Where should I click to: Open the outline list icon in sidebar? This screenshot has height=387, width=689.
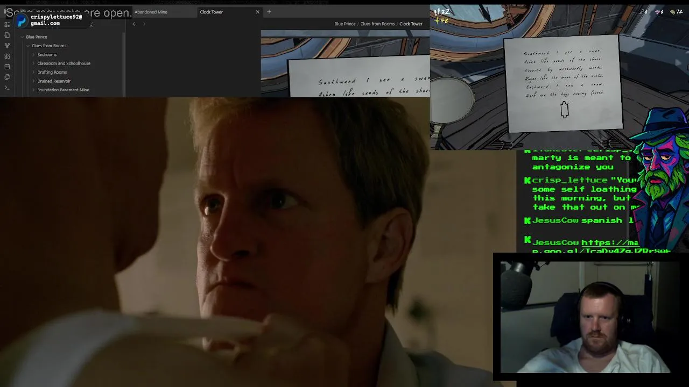point(7,25)
